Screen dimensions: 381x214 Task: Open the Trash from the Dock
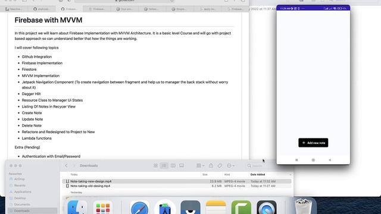coord(303,206)
